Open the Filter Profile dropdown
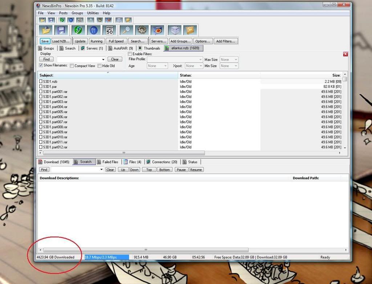 [201, 59]
